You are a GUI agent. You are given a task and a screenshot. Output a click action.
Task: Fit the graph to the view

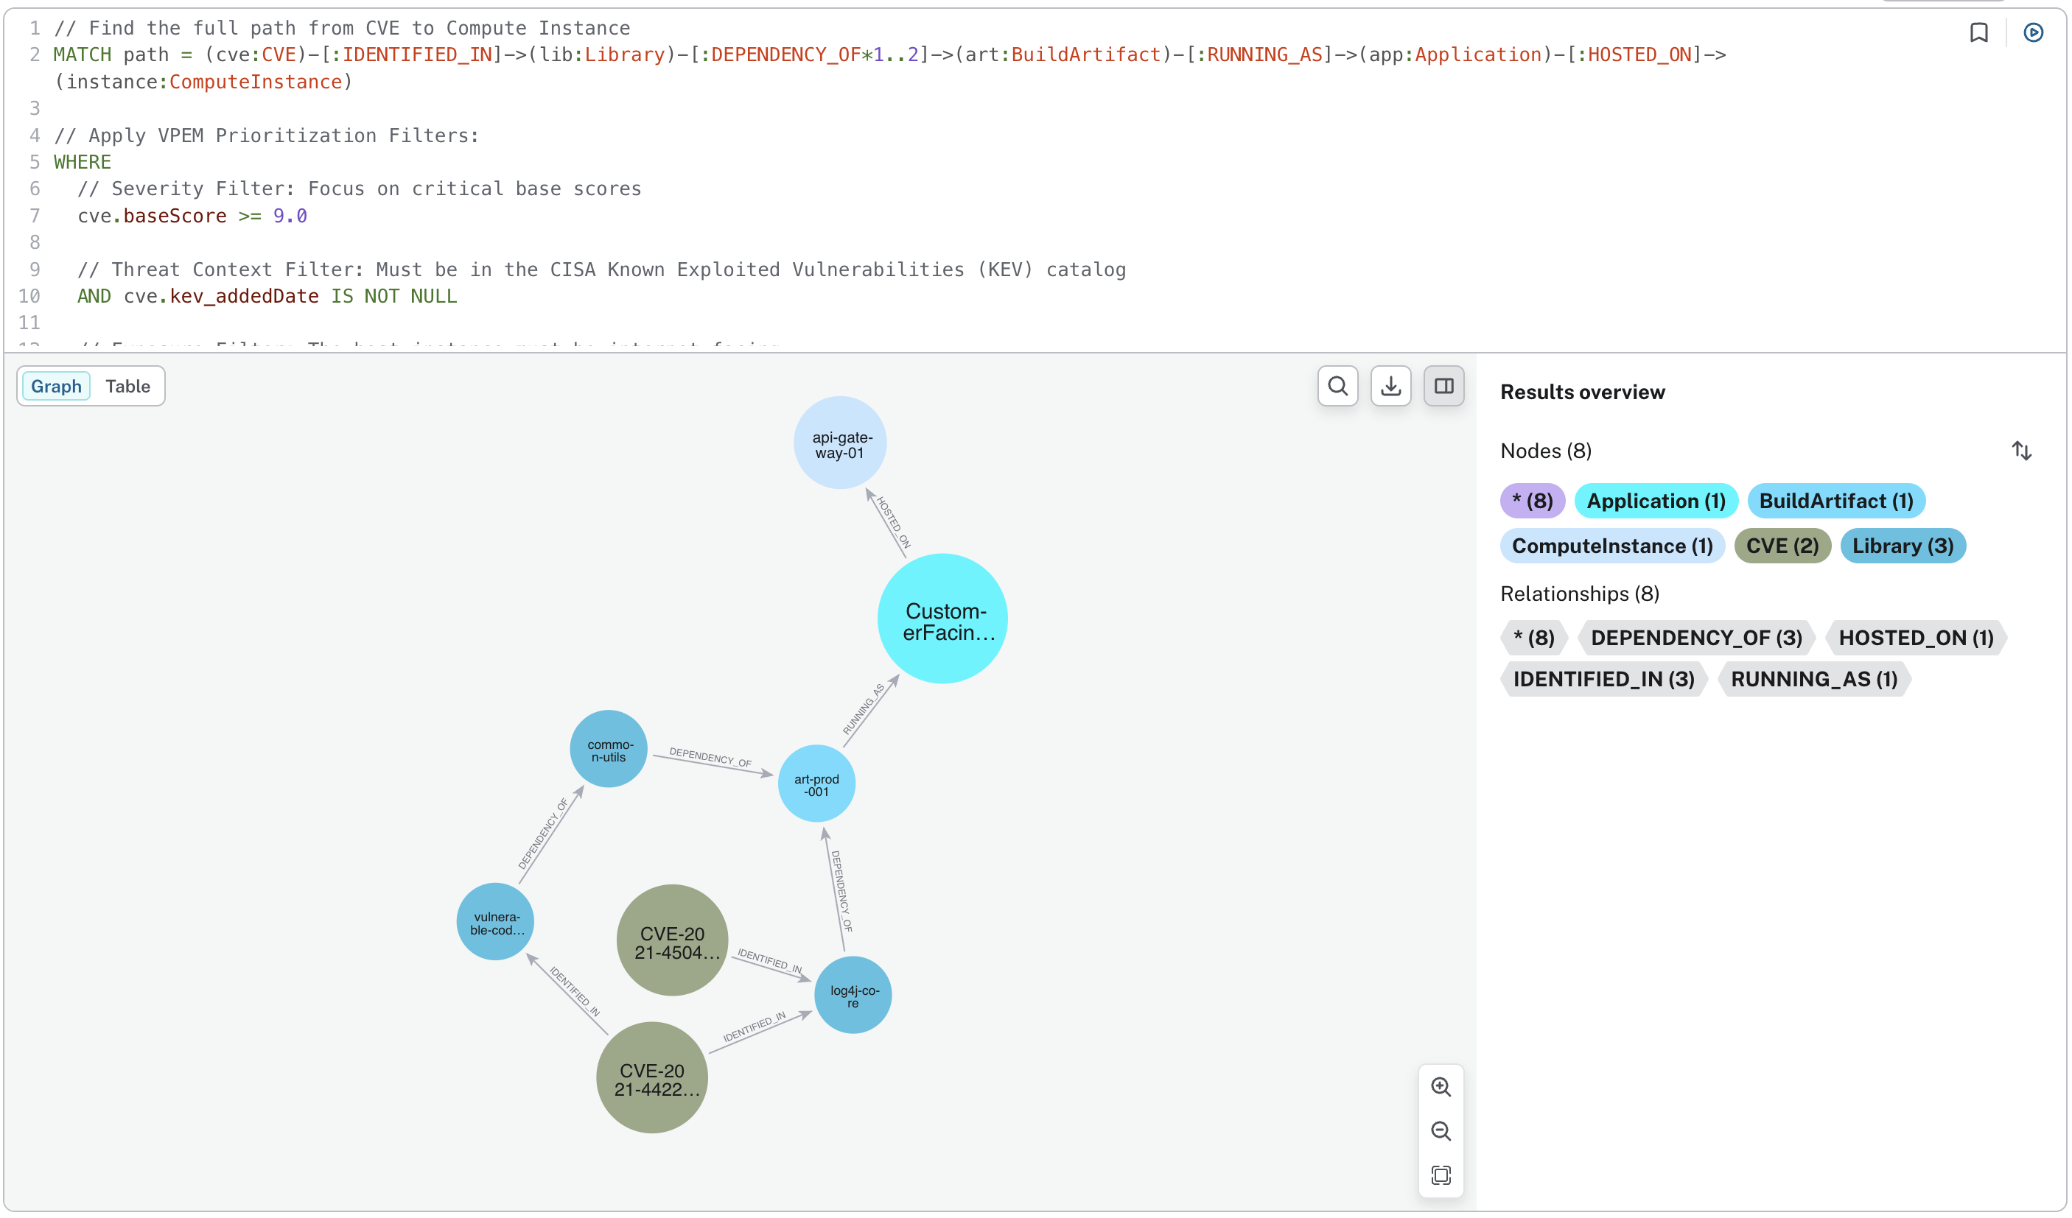(1441, 1175)
